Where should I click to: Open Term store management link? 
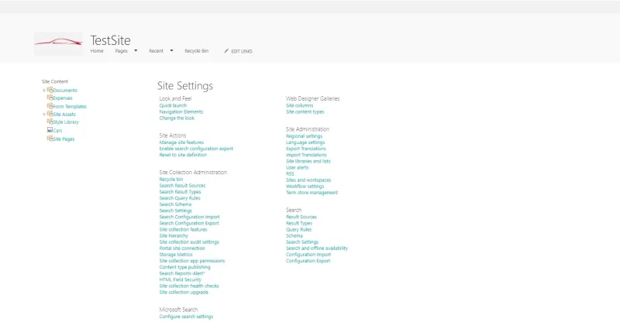coord(312,193)
